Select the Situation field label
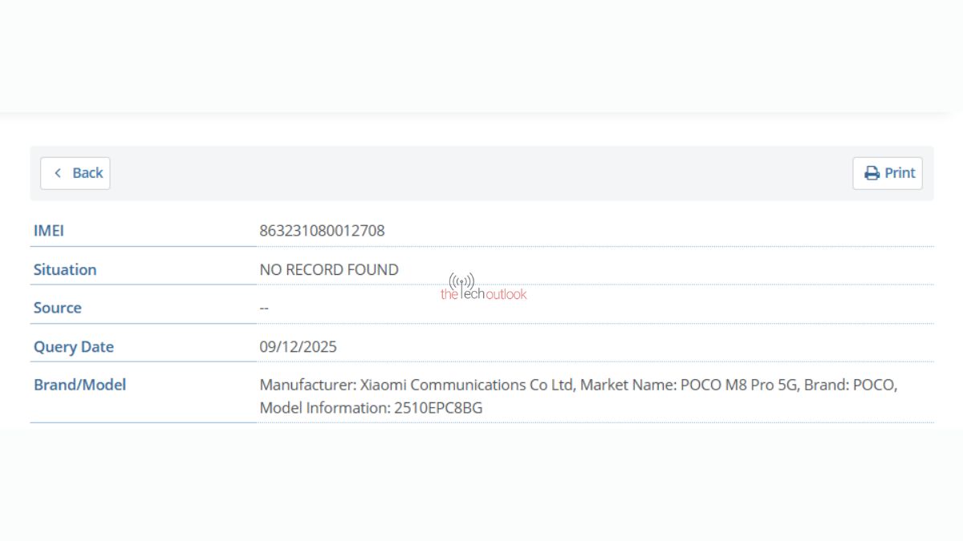This screenshot has width=963, height=541. click(x=65, y=269)
